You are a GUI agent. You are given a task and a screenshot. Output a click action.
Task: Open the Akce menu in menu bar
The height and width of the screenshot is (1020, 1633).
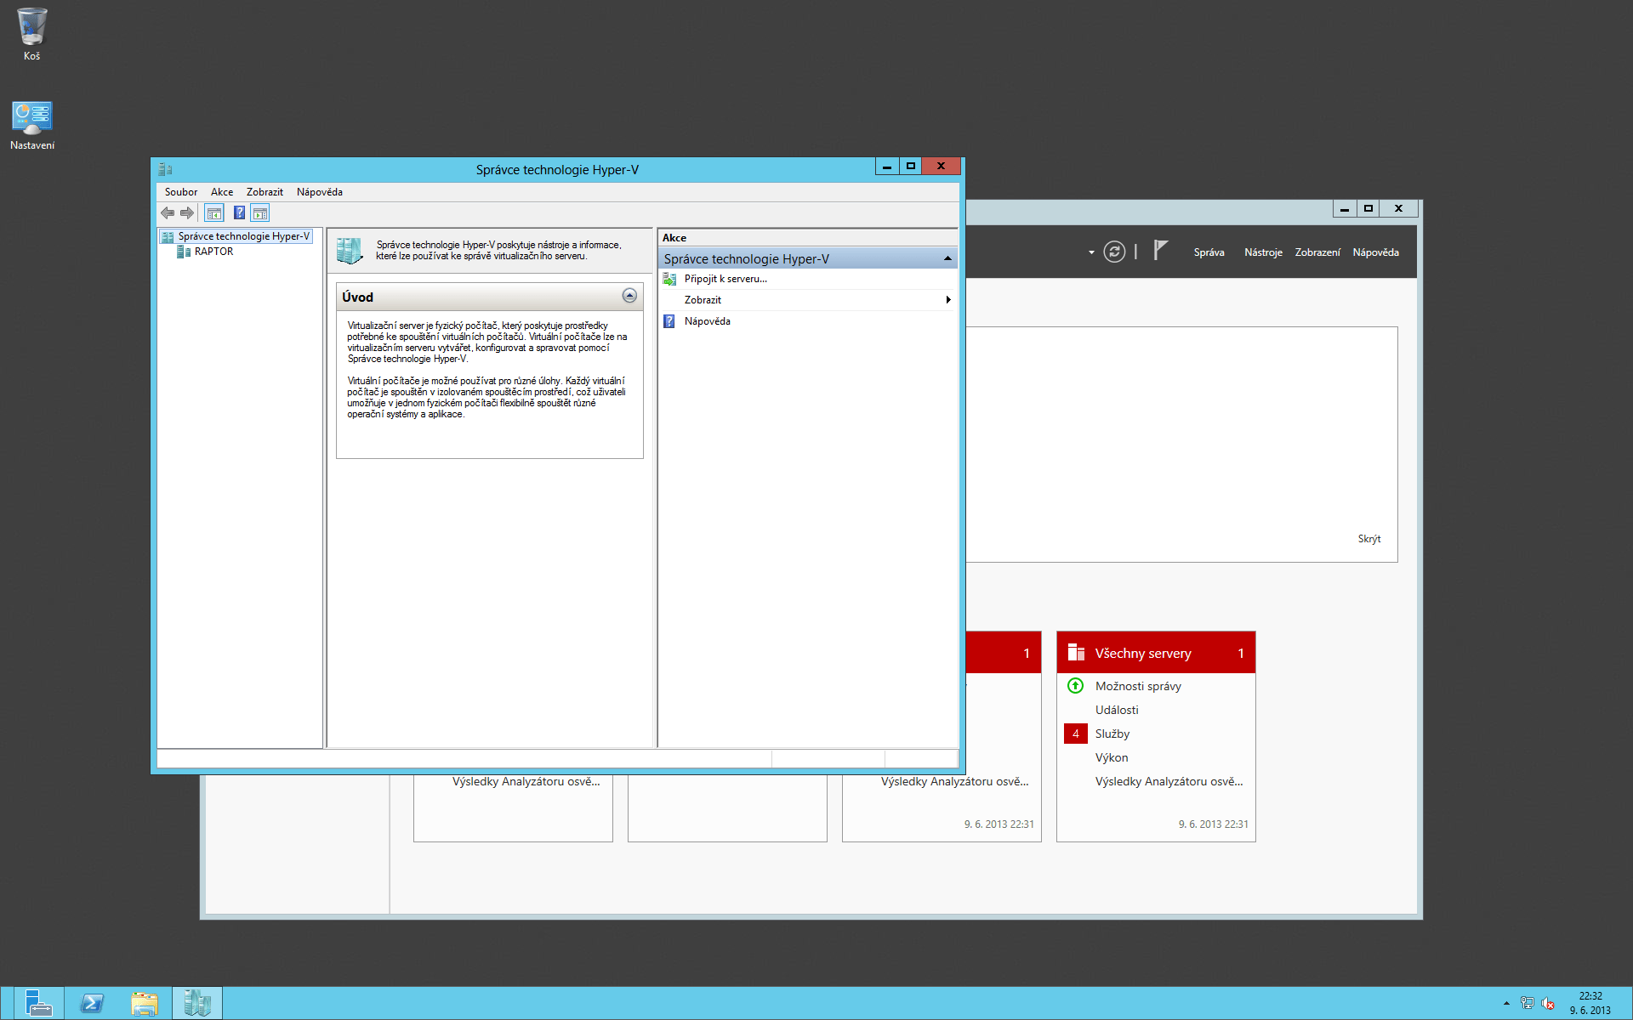[x=222, y=192]
